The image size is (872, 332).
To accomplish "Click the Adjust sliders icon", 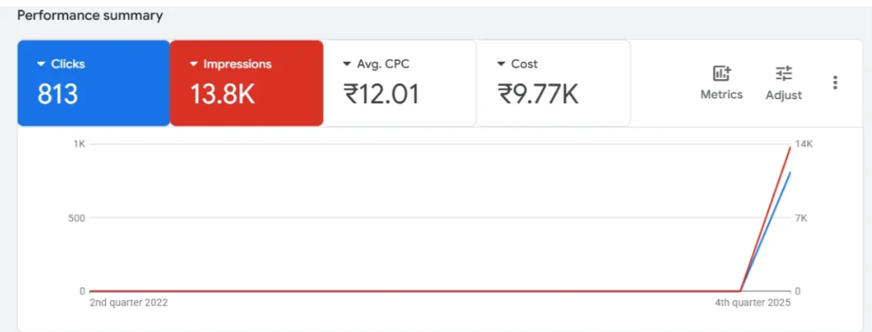I will click(784, 74).
